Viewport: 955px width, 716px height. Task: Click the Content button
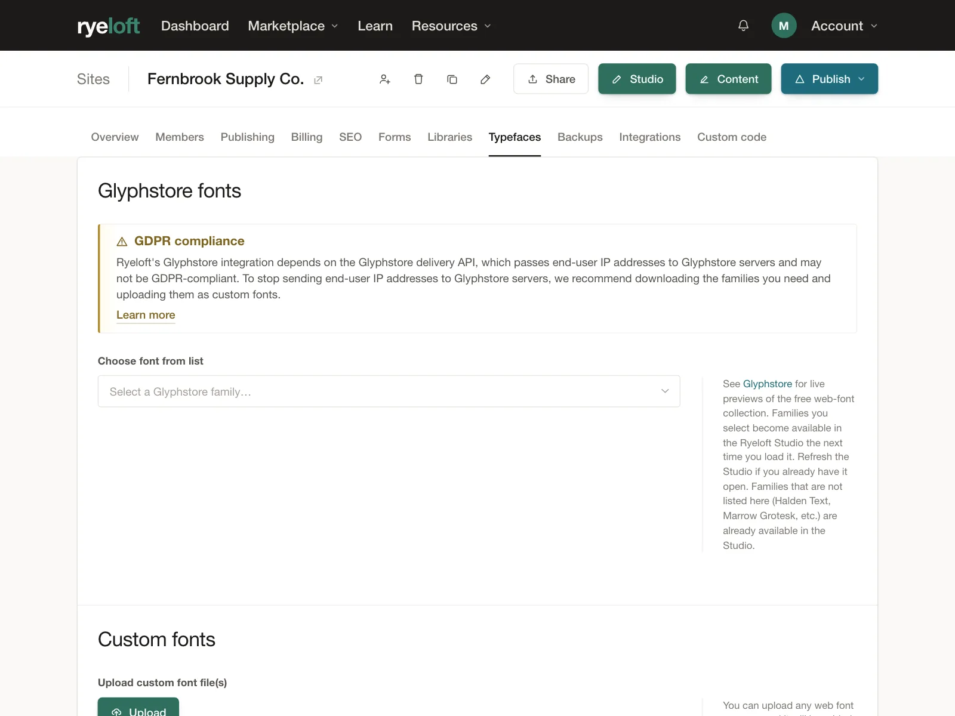tap(728, 79)
